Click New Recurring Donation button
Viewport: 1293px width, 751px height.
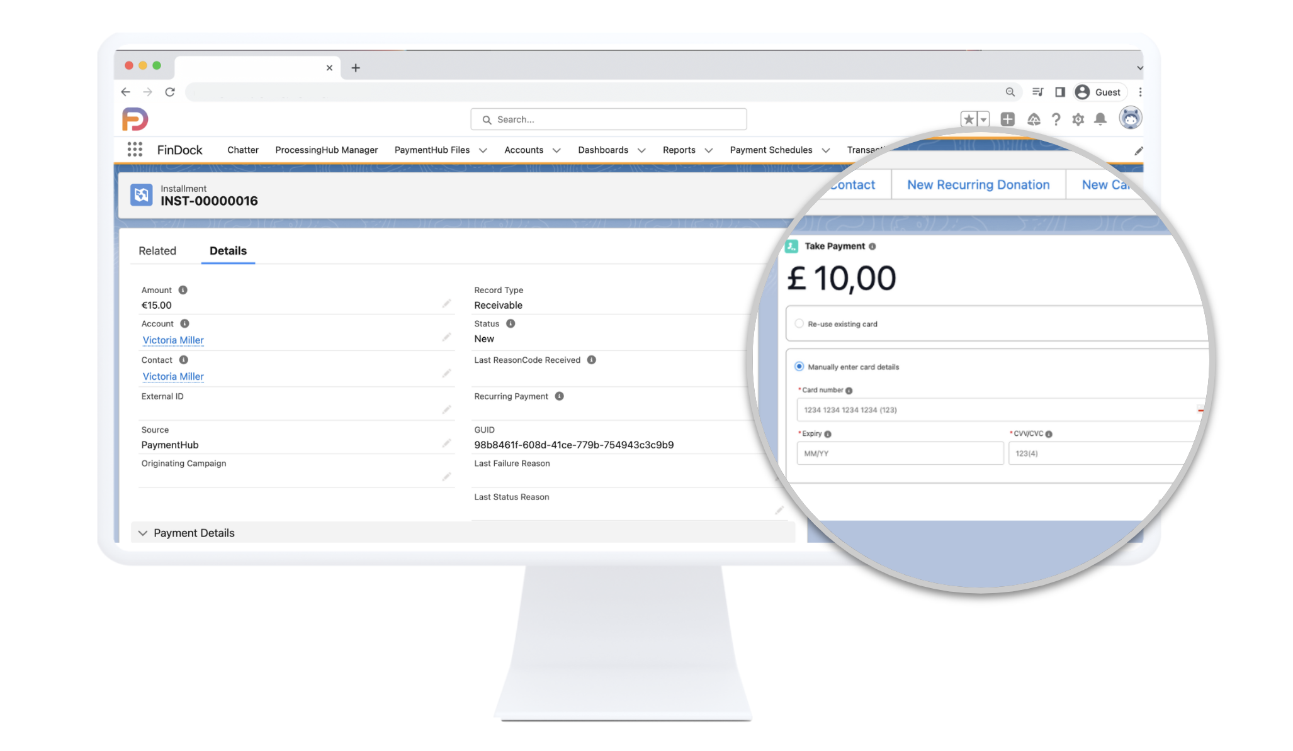pos(978,184)
